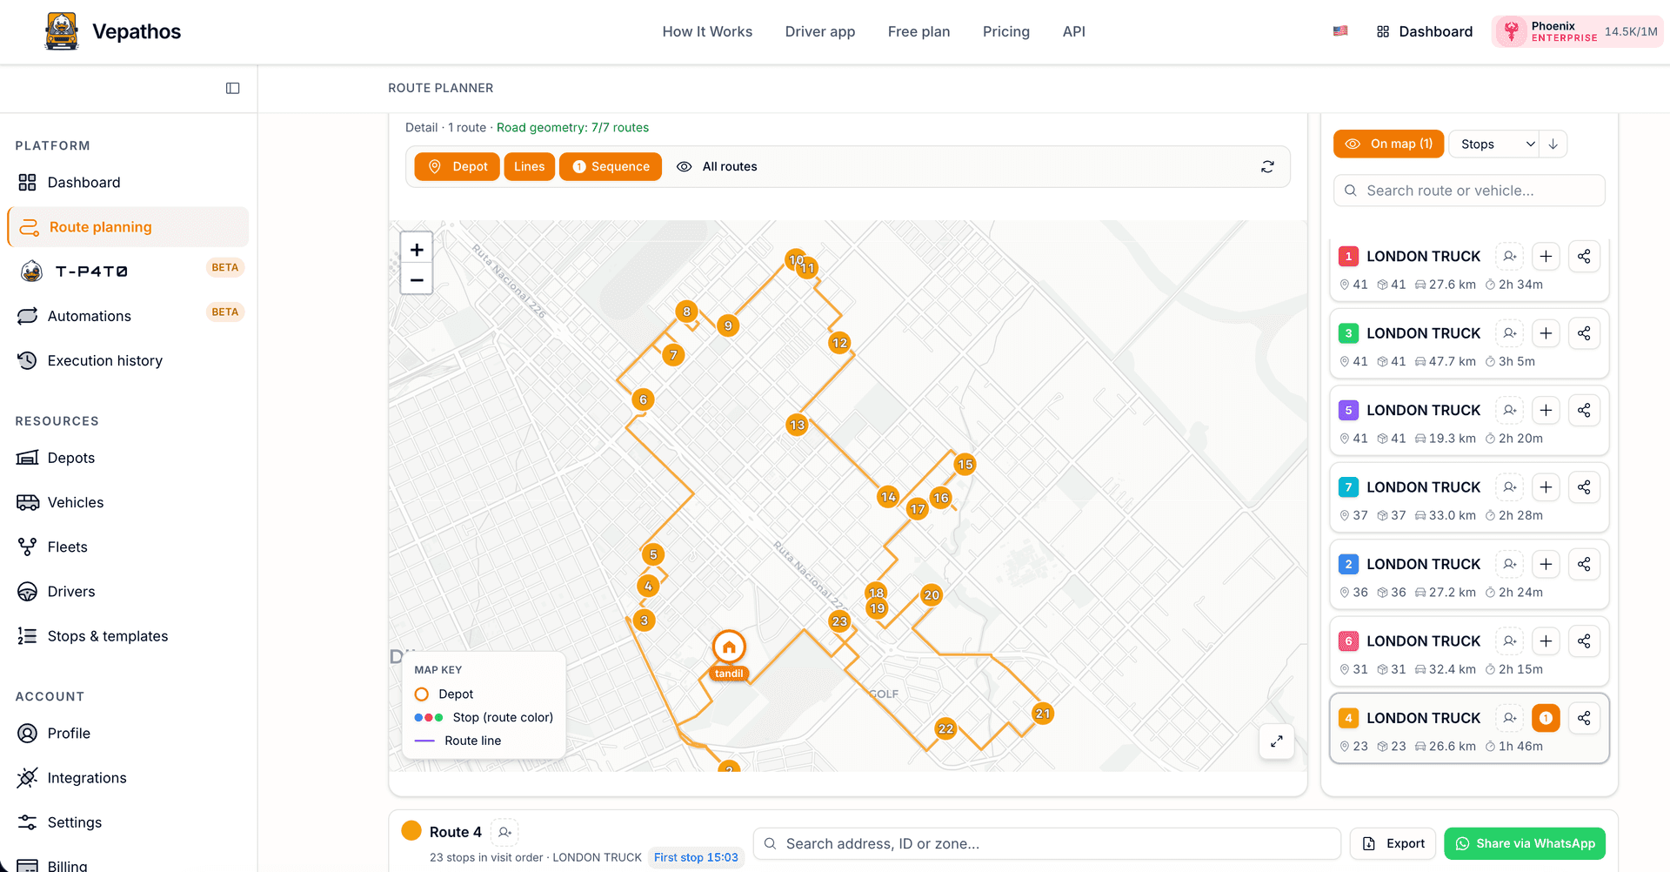
Task: Click the Export button
Action: (x=1393, y=843)
